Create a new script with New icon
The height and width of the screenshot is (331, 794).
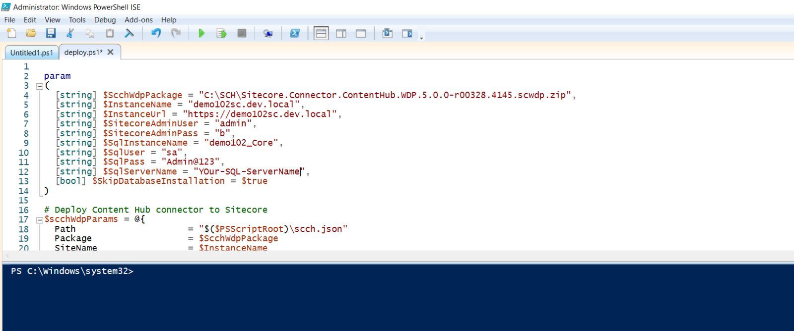11,33
